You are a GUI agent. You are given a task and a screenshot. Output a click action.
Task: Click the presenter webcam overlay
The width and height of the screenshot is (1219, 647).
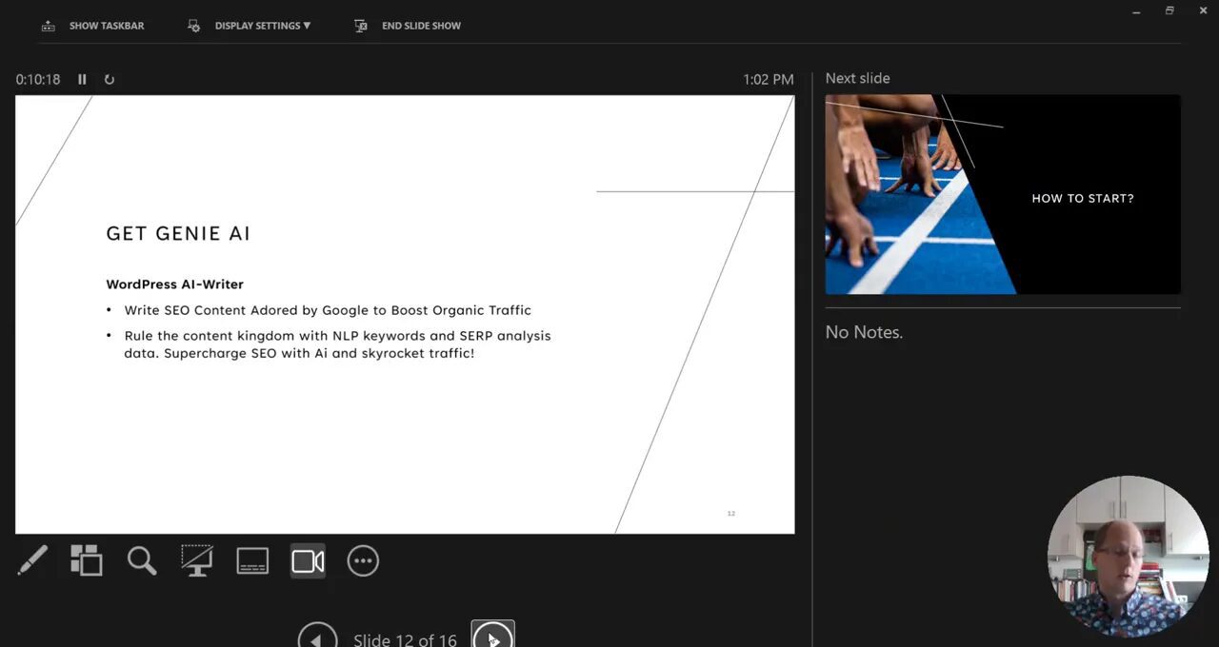pyautogui.click(x=1129, y=557)
